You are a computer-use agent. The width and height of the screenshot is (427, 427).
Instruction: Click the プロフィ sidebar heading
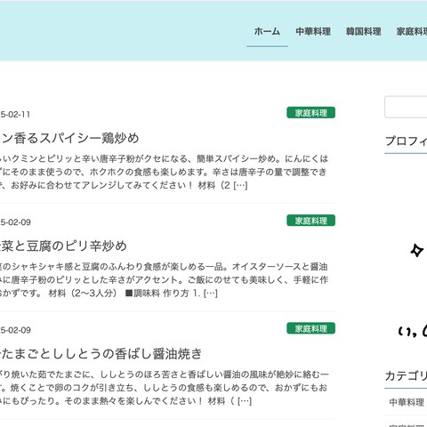click(406, 141)
